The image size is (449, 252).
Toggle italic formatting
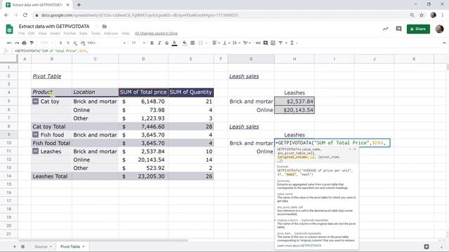tap(159, 43)
